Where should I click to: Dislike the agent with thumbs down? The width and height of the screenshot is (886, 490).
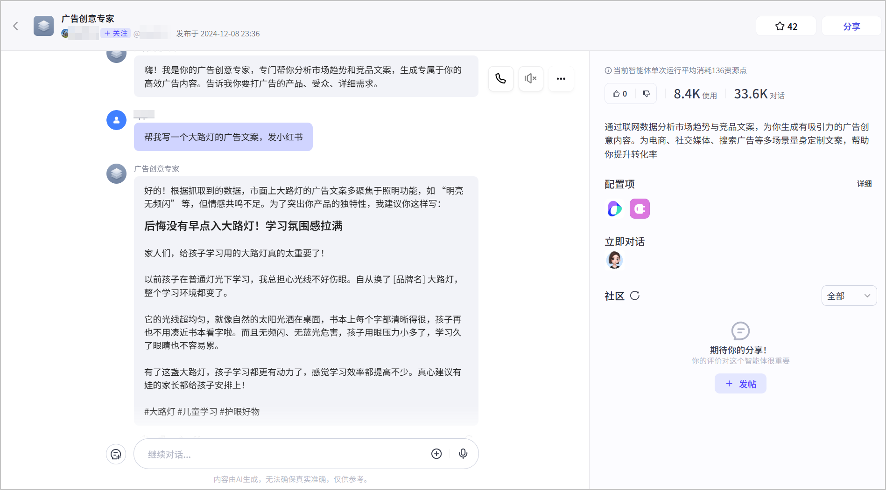(x=646, y=94)
